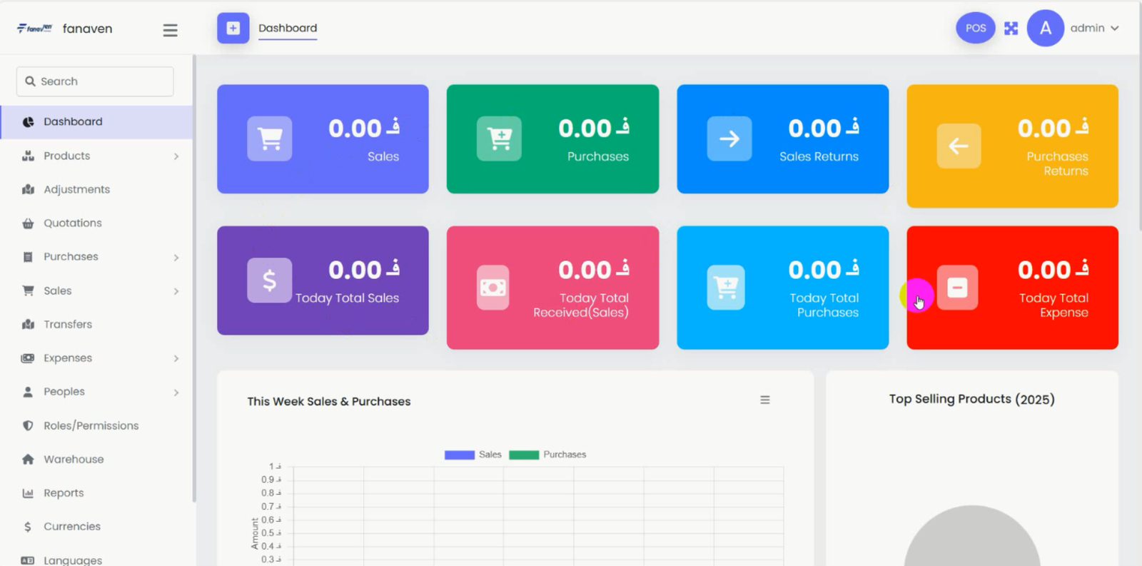Open the admin avatar 'A' circle
The width and height of the screenshot is (1142, 566).
pos(1045,29)
